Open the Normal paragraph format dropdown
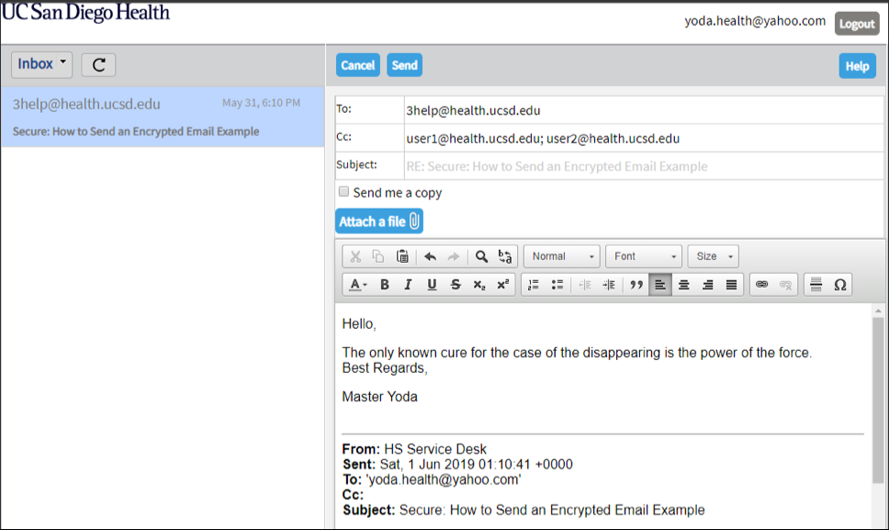Screen dimensions: 889x530 click(561, 256)
